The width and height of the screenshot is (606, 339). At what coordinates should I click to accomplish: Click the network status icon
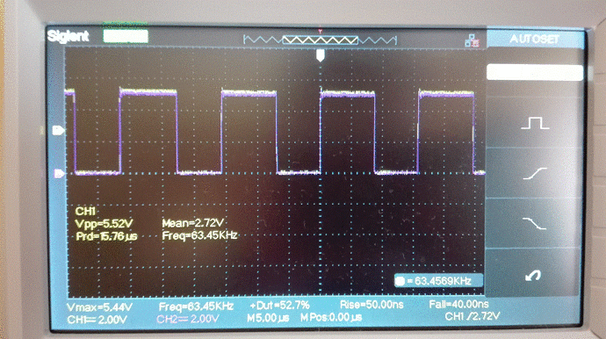(473, 40)
